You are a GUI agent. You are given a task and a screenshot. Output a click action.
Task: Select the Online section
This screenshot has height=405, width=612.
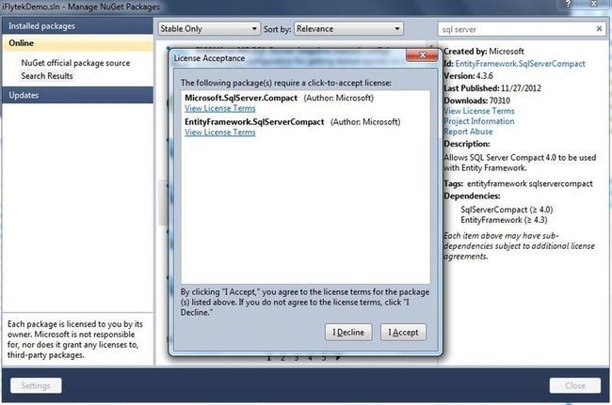click(77, 43)
